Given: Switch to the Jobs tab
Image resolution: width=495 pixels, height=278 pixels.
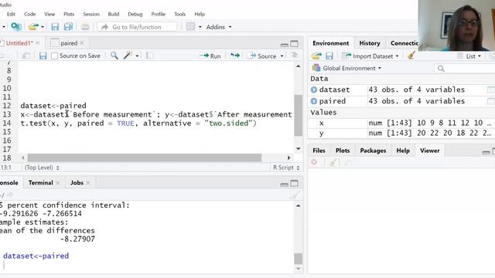Looking at the screenshot, I should (77, 183).
